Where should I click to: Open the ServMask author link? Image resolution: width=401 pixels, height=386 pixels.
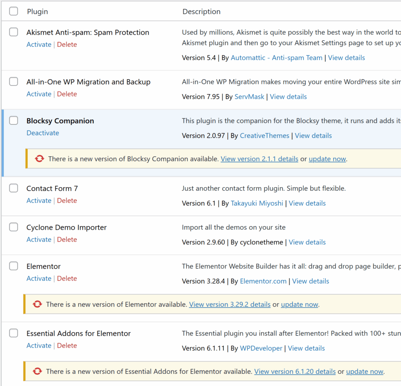249,96
